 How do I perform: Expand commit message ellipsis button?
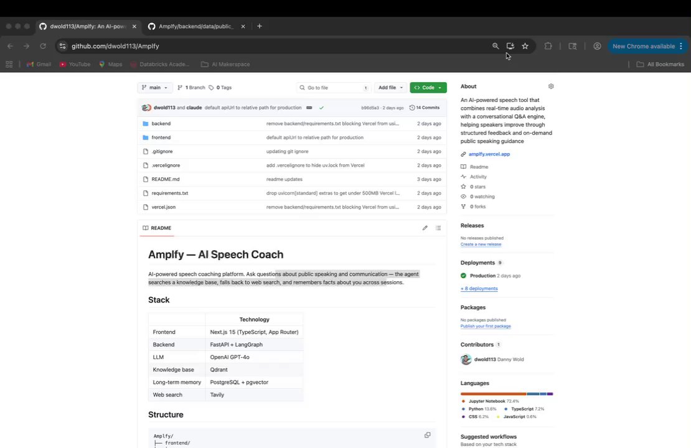(x=309, y=108)
